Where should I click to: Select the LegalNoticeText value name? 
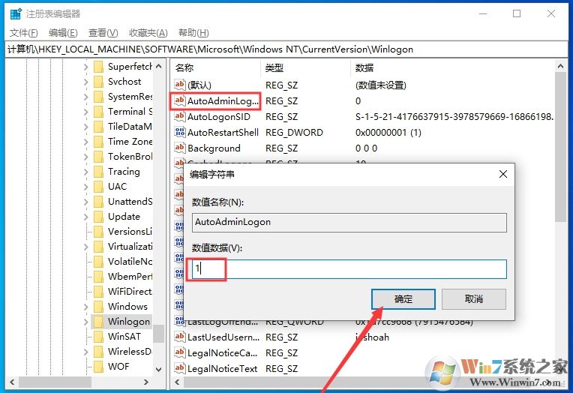[x=222, y=368]
